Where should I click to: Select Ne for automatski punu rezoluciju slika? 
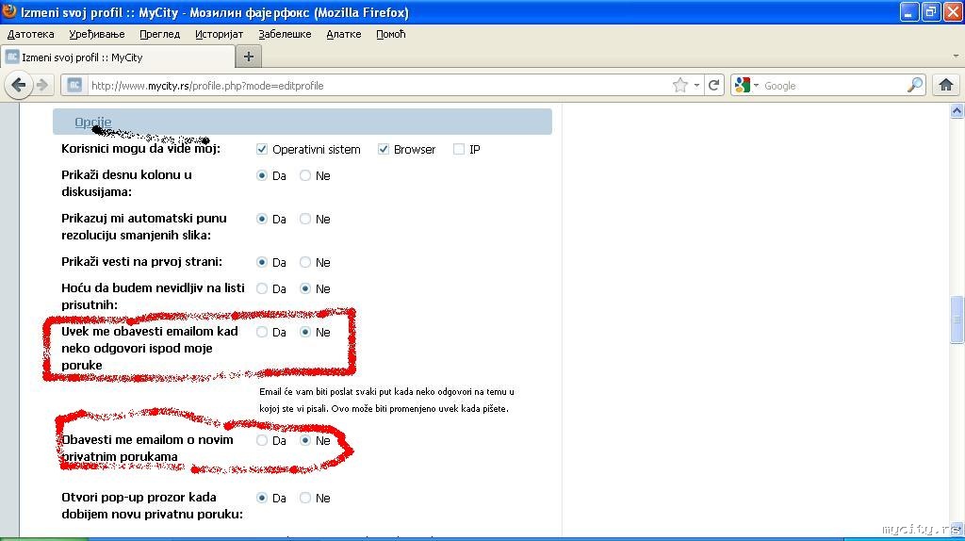(305, 219)
